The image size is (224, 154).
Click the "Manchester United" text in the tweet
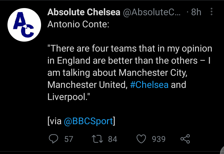[x=87, y=85]
